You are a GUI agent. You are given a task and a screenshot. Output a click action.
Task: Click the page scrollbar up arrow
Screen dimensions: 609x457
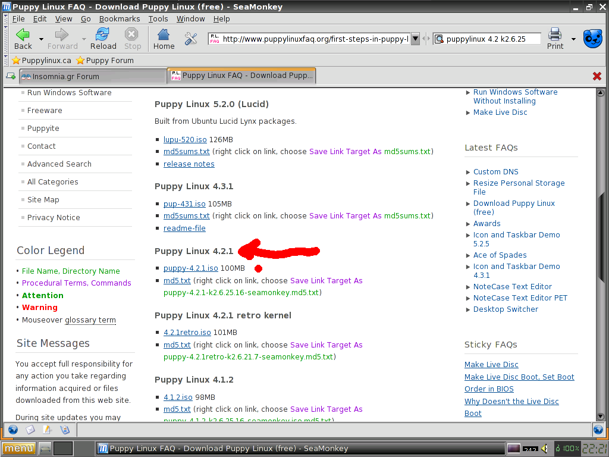coord(601,92)
